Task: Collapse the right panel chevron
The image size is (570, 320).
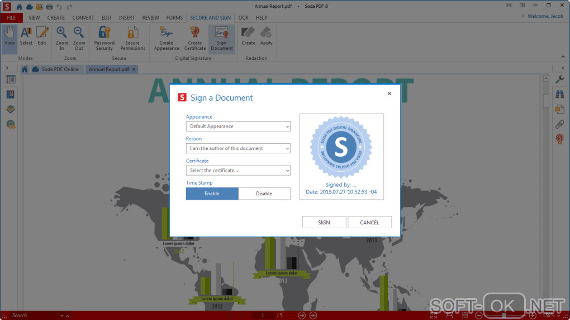Action: click(563, 68)
